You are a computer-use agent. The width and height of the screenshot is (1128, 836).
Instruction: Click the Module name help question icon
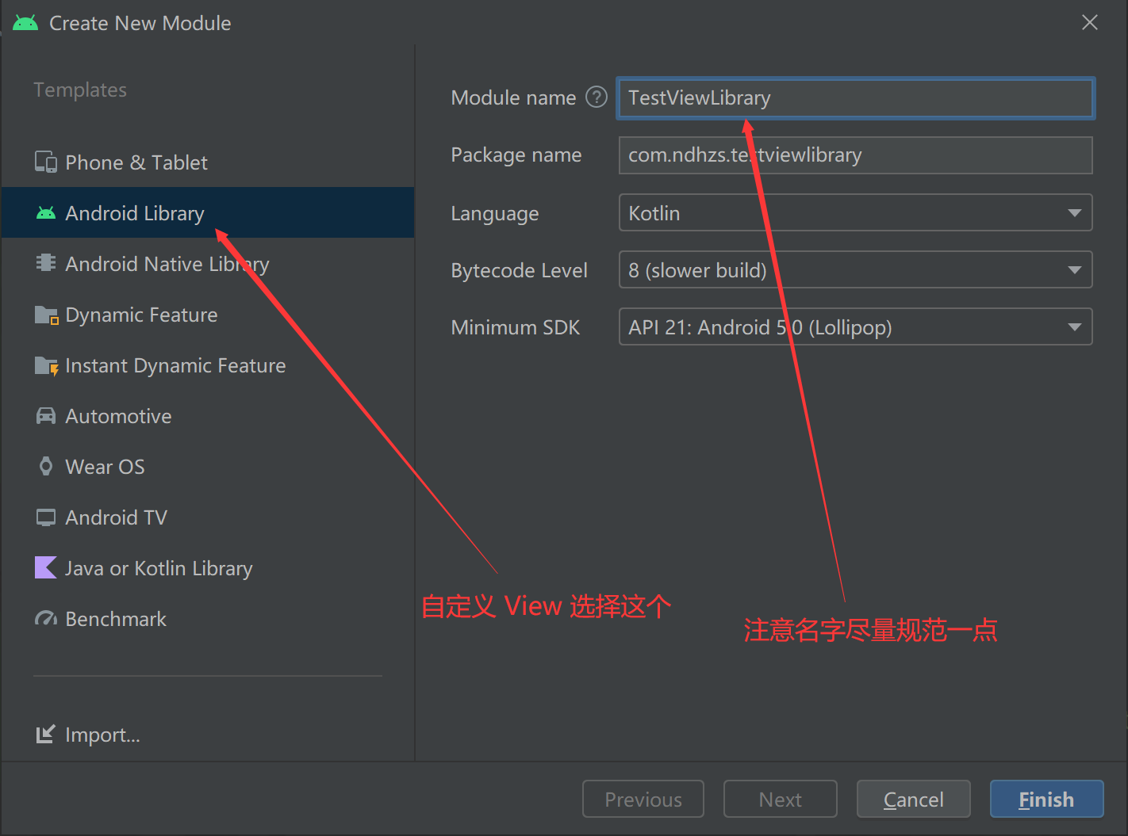coord(597,97)
